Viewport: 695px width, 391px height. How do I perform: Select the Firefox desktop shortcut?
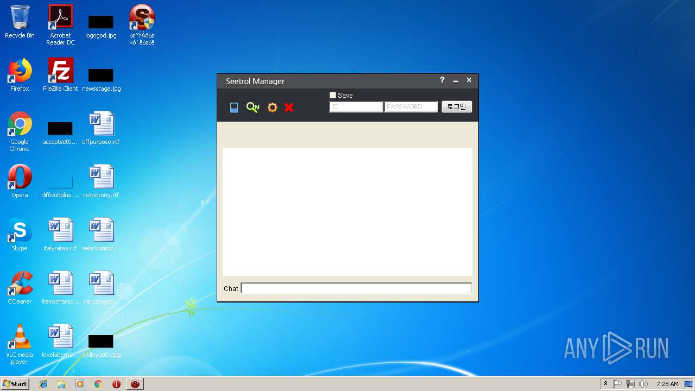point(20,75)
